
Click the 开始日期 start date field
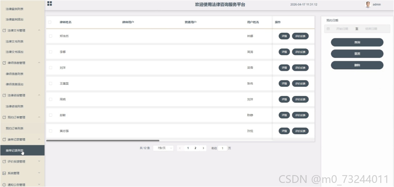342,29
